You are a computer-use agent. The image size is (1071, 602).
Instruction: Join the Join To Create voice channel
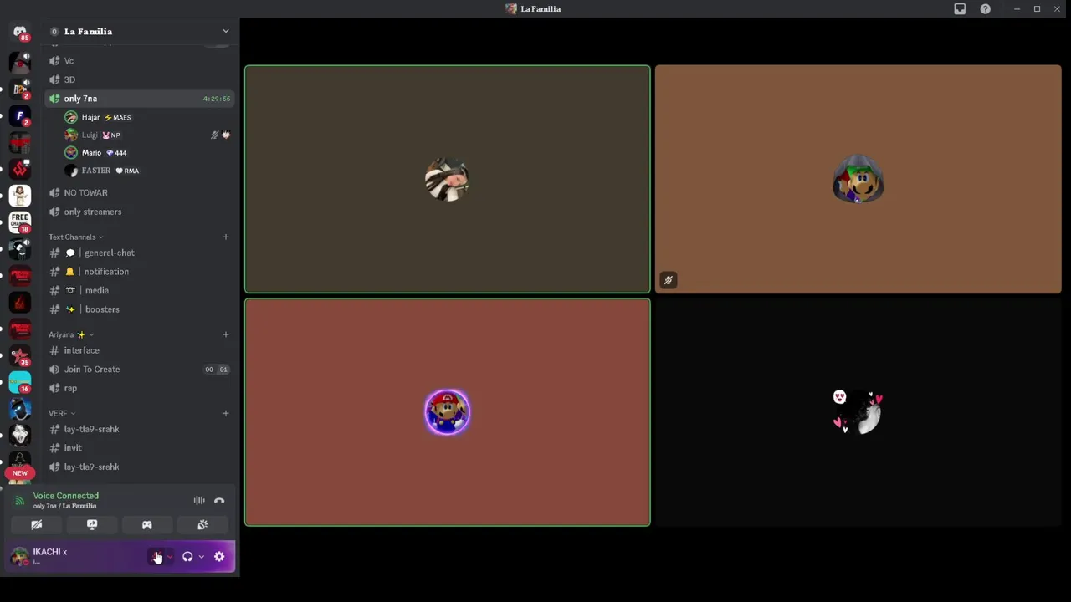tap(138, 370)
